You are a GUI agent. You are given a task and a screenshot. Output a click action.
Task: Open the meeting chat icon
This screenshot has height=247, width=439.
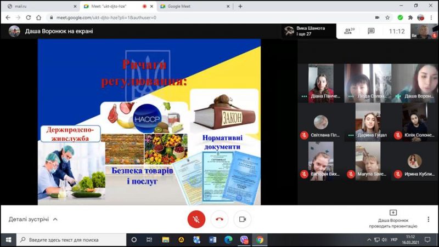[x=372, y=31]
